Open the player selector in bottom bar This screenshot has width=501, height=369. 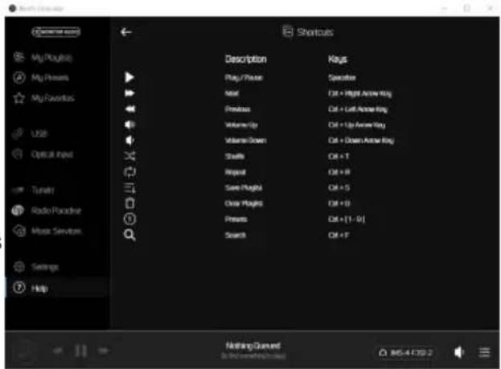406,353
